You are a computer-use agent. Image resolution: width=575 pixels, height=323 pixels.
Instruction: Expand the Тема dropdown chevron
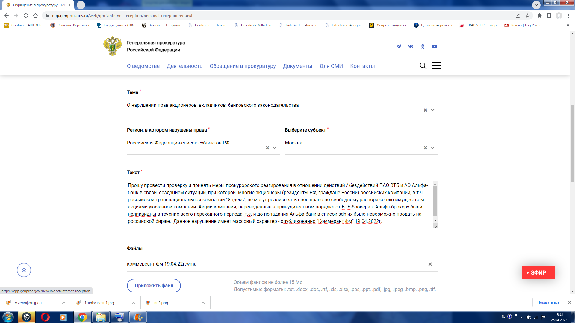click(x=432, y=110)
